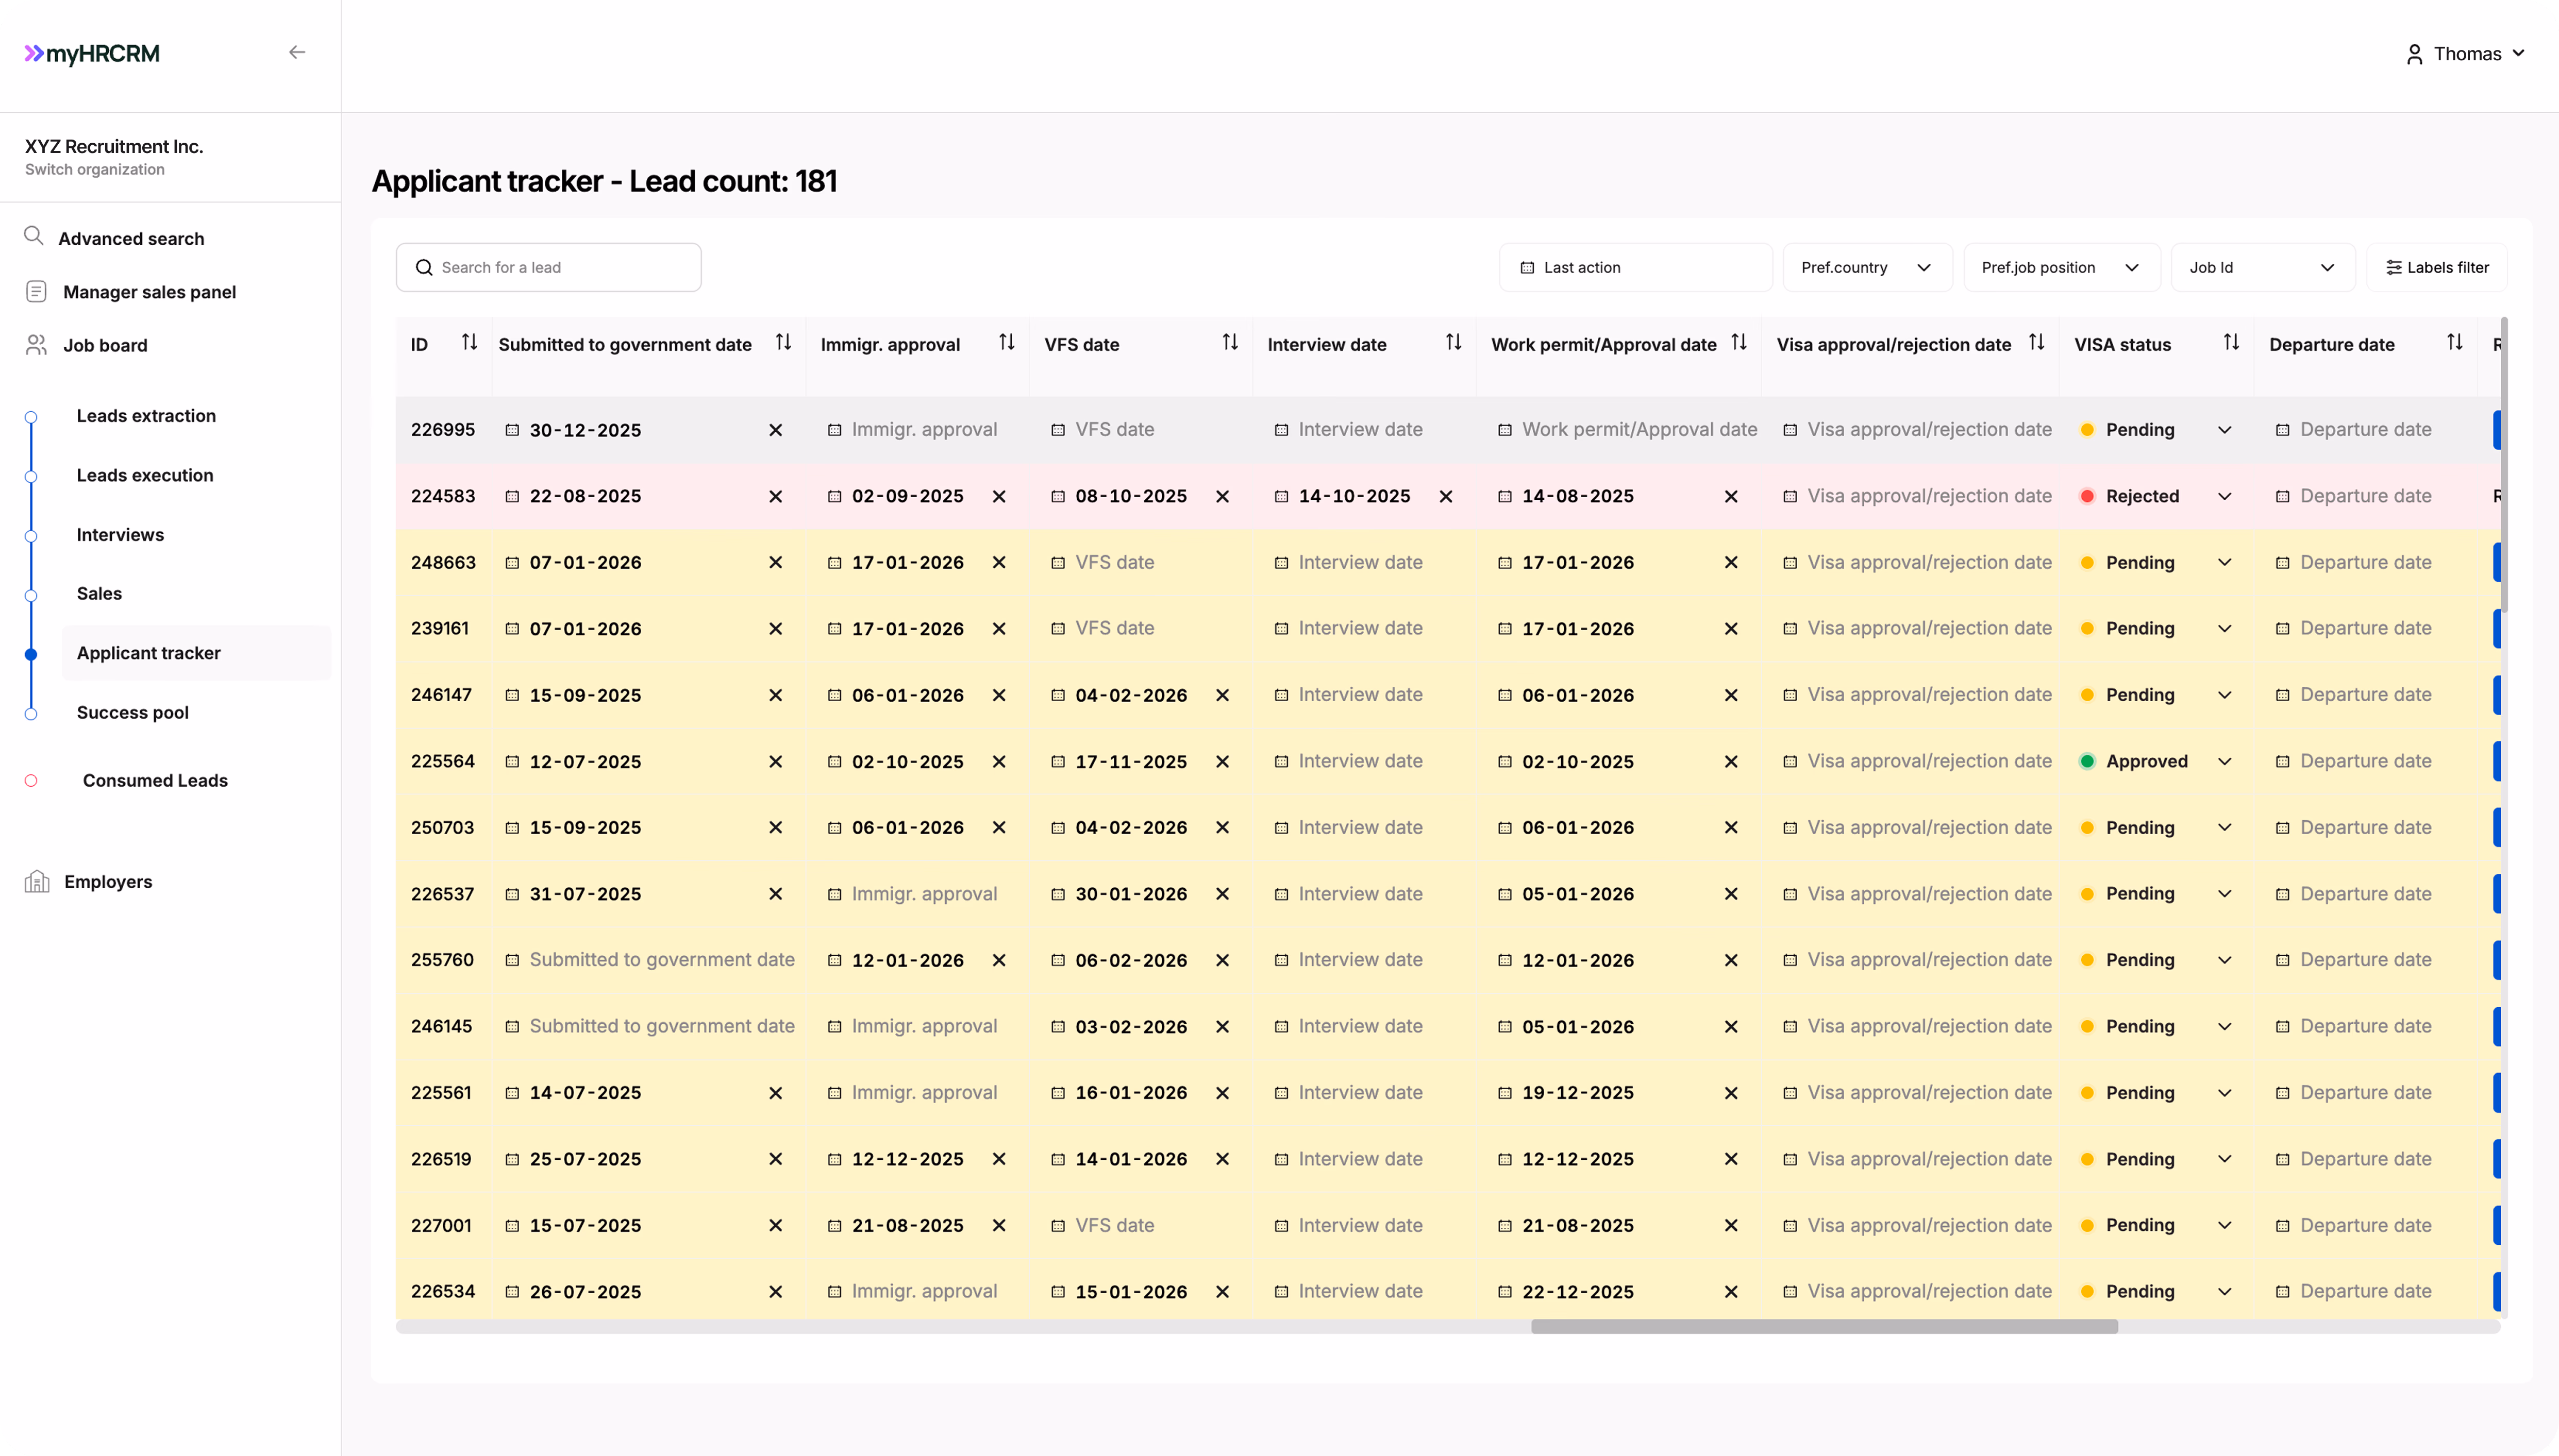This screenshot has height=1456, width=2559.
Task: Clear interview date 14-10-2025 for lead 224583
Action: [x=1446, y=496]
